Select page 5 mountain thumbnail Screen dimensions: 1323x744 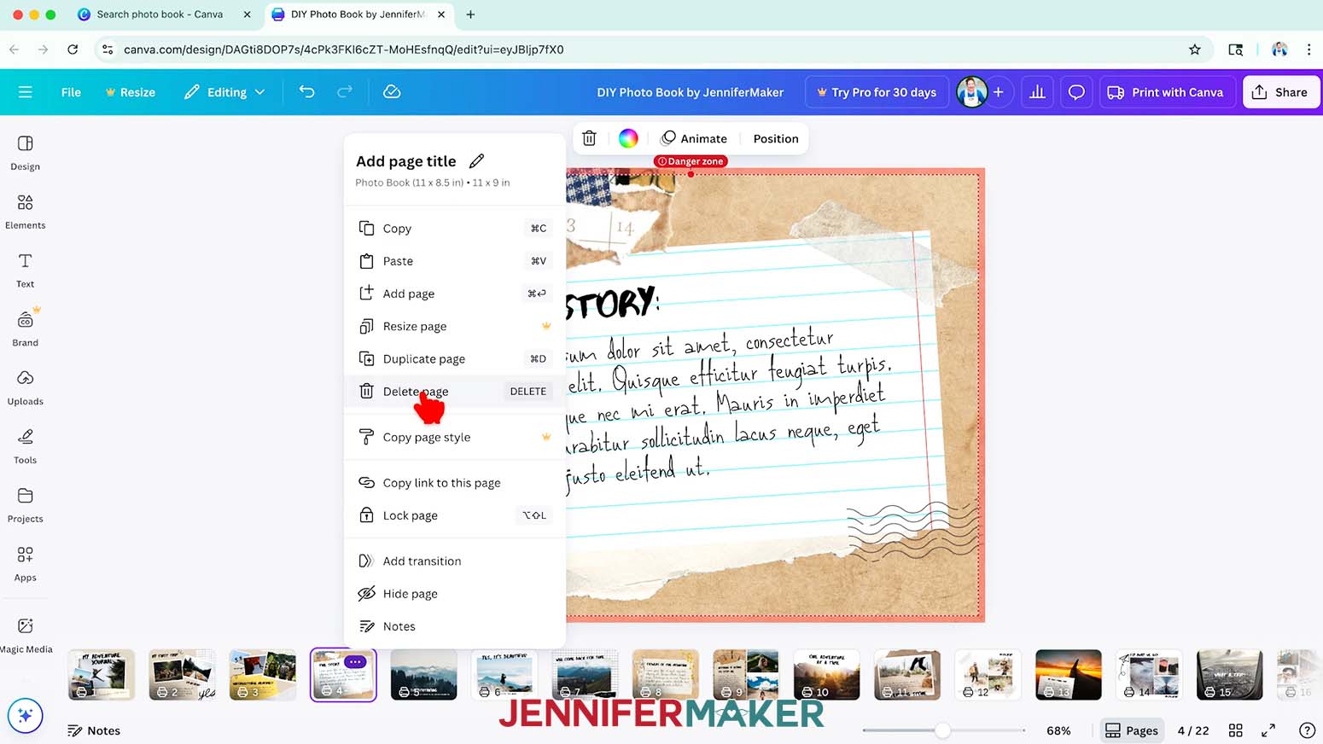point(423,675)
